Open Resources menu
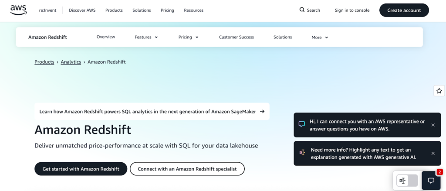 click(x=194, y=10)
